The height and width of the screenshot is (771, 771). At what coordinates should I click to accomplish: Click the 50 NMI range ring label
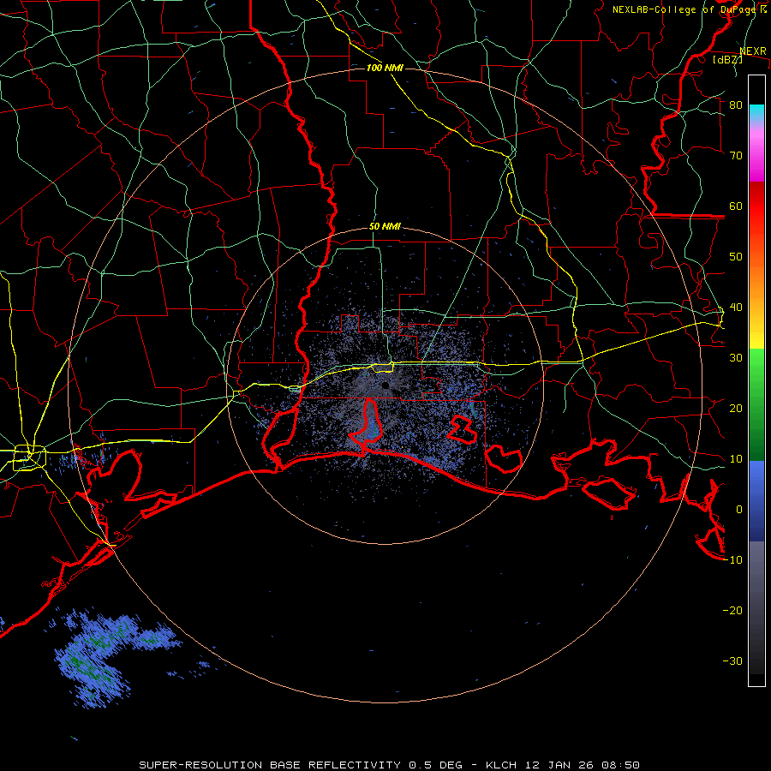pos(385,226)
